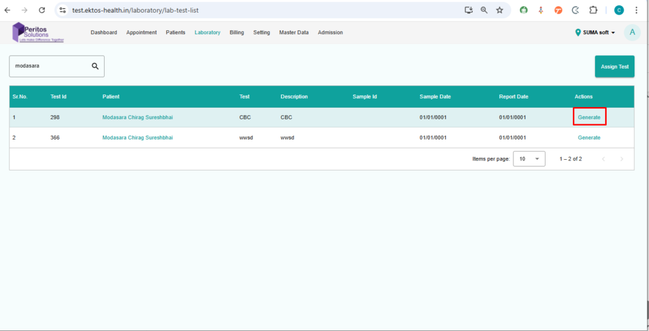
Task: Click the install app icon in address bar
Action: click(x=469, y=10)
